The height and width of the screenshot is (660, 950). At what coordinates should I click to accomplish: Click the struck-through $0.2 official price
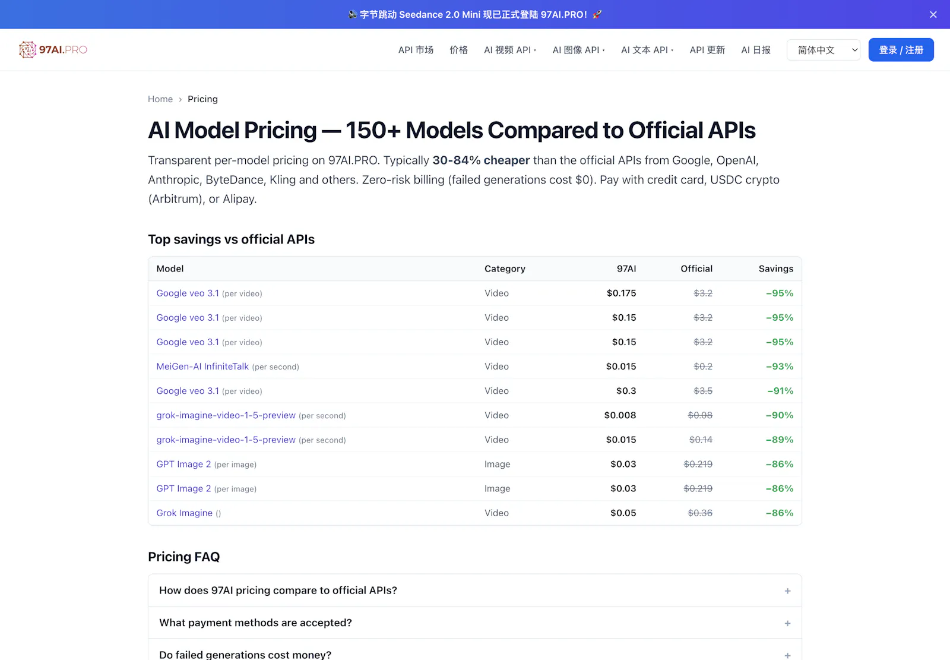click(703, 367)
